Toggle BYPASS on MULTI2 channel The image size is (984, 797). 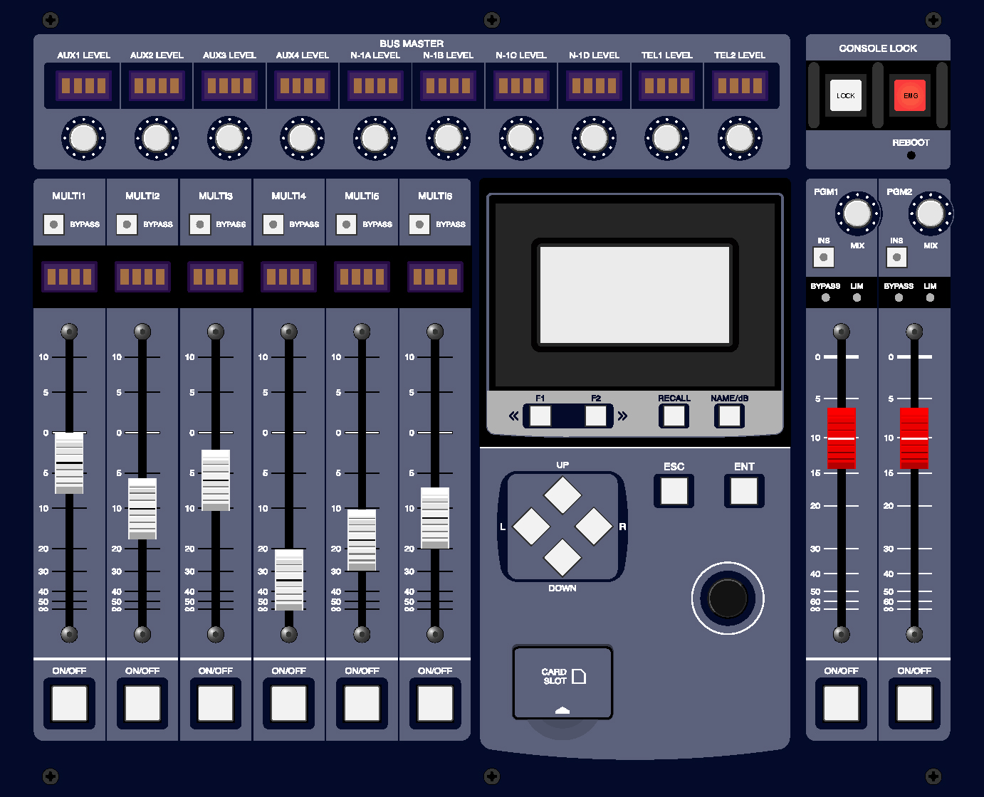coord(127,224)
